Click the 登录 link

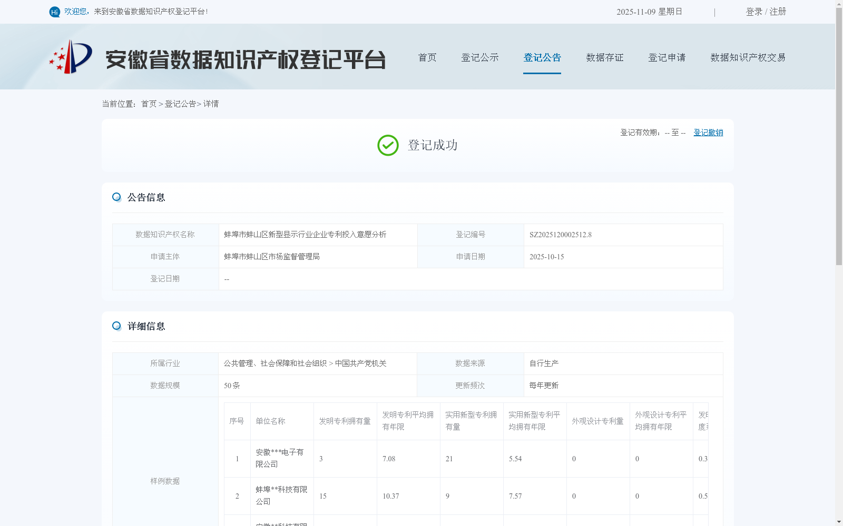click(754, 12)
